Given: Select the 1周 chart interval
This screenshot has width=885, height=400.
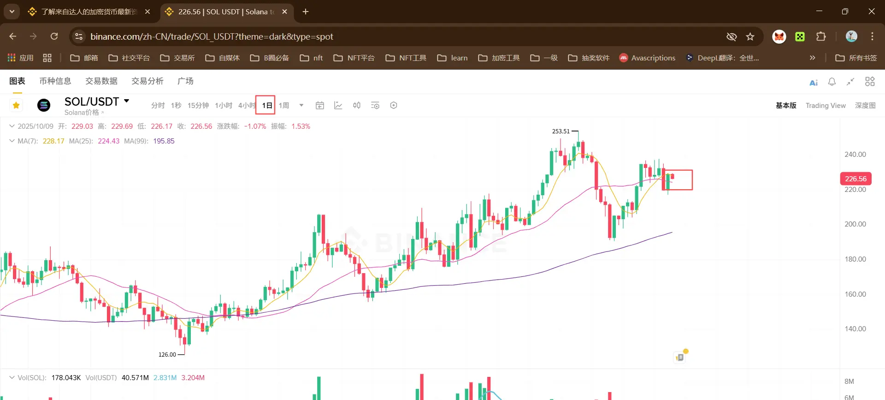Looking at the screenshot, I should click(284, 106).
